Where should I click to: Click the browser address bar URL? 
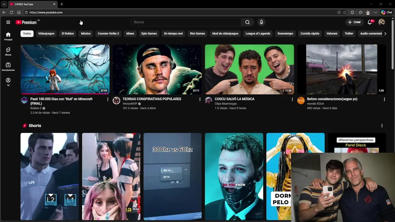(46, 12)
